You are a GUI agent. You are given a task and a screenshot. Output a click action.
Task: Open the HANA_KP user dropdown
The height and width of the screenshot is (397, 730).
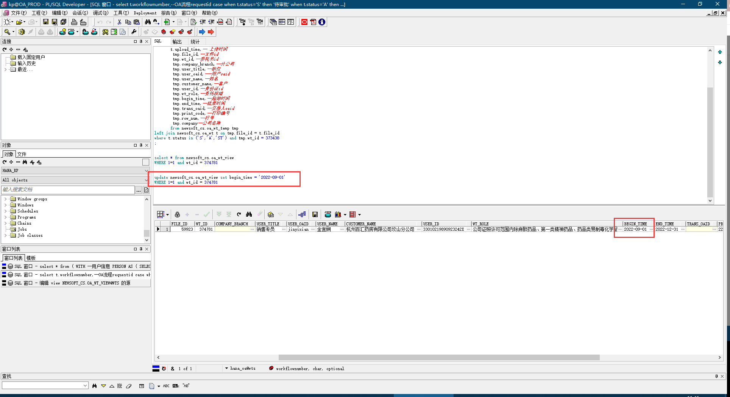[146, 170]
